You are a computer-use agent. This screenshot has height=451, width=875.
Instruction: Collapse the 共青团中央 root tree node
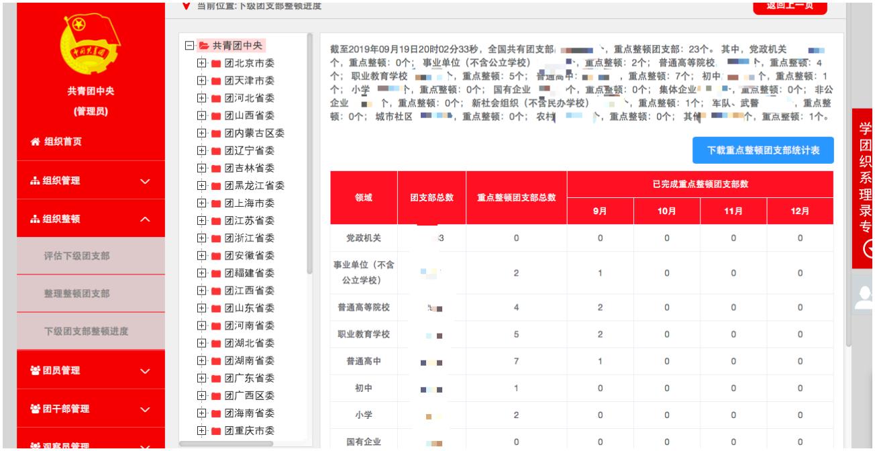coord(190,46)
